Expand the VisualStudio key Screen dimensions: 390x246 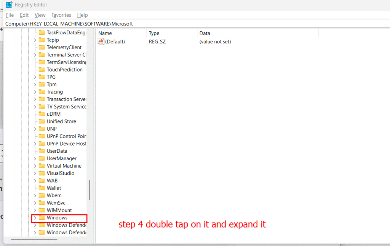point(35,173)
